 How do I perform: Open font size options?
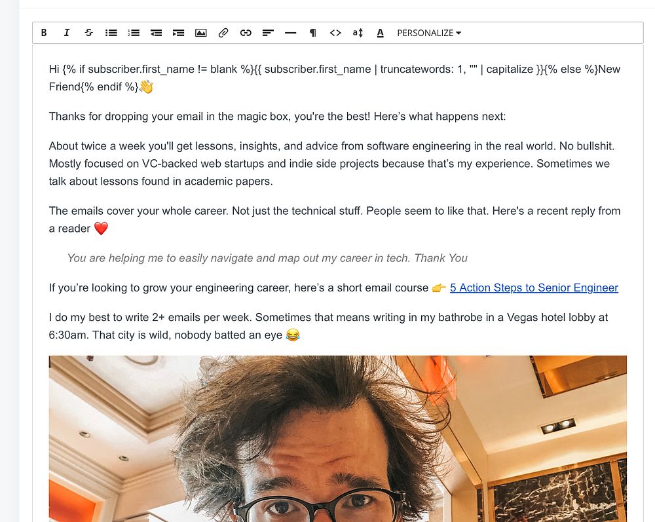(358, 33)
